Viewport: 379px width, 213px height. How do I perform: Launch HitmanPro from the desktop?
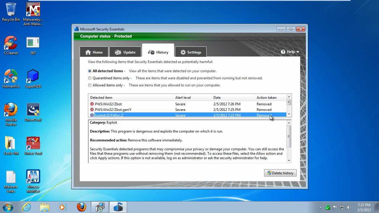pos(11,79)
